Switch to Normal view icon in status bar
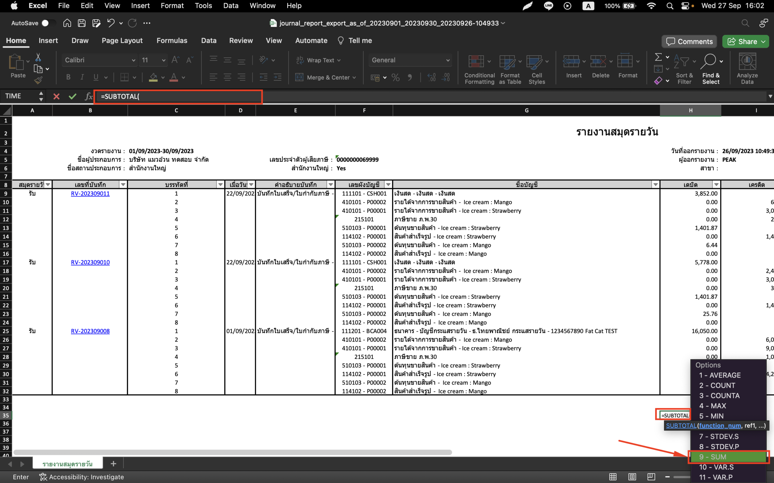The image size is (774, 483). pos(613,477)
